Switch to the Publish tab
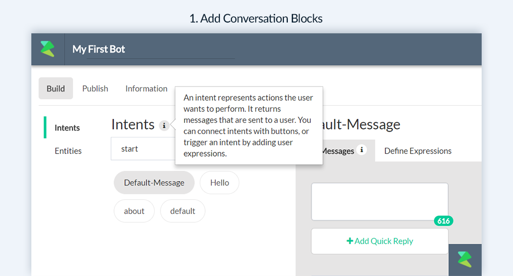This screenshot has width=513, height=276. [95, 89]
